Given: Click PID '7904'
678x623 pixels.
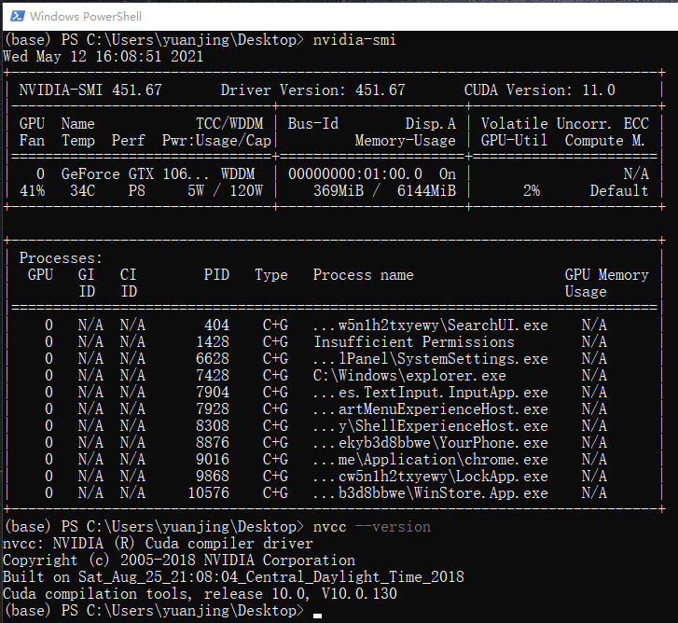Looking at the screenshot, I should click(213, 393).
